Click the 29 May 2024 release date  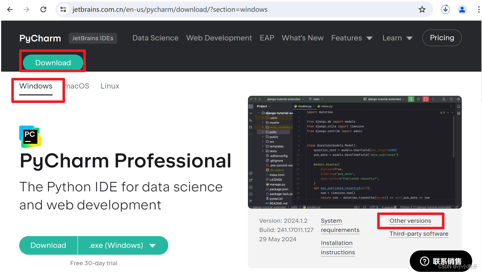pos(278,239)
